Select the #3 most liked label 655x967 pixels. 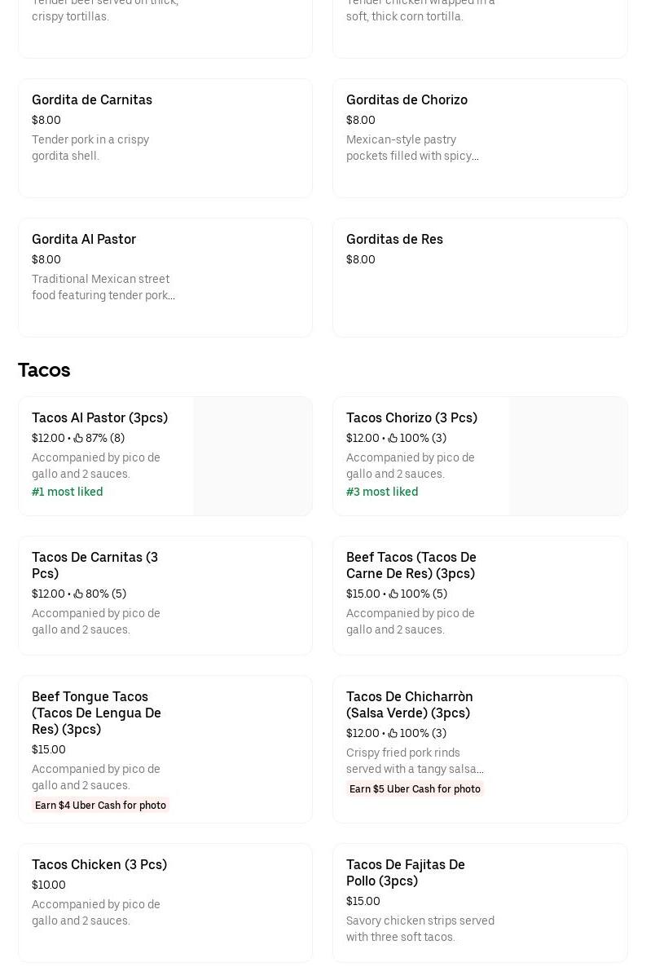pos(382,492)
